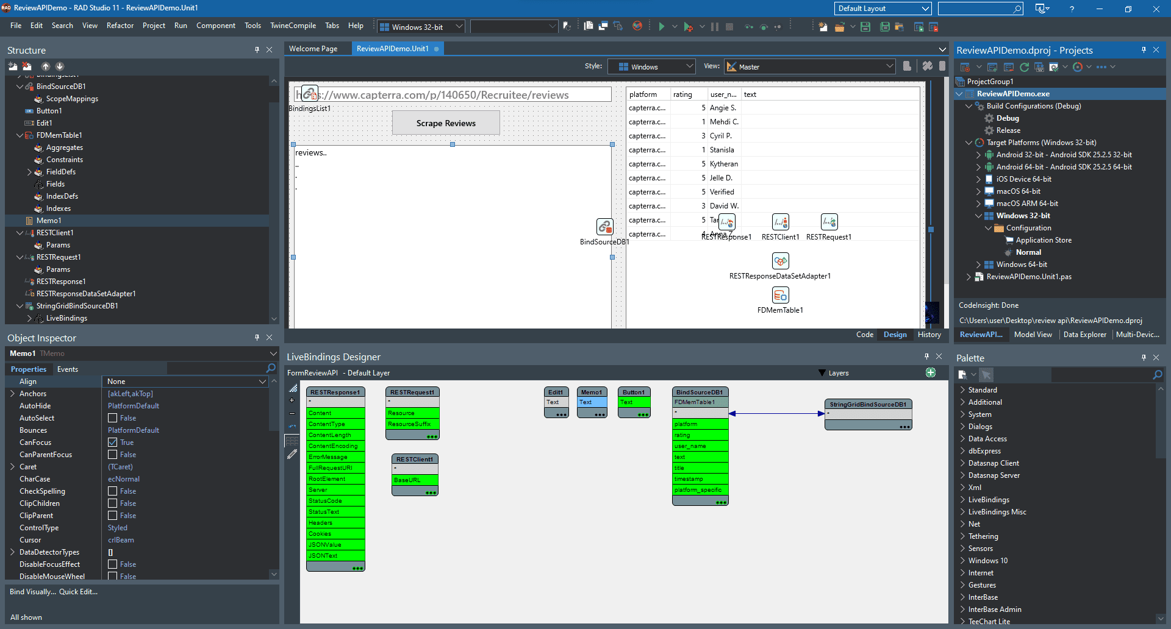Select Memo1 in the Structure tree
Image resolution: width=1171 pixels, height=629 pixels.
[x=49, y=221]
